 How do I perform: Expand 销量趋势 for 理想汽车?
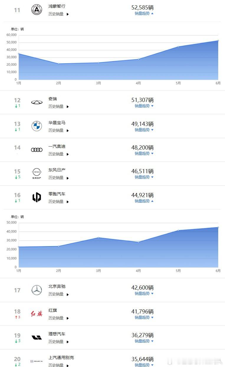click(x=144, y=341)
